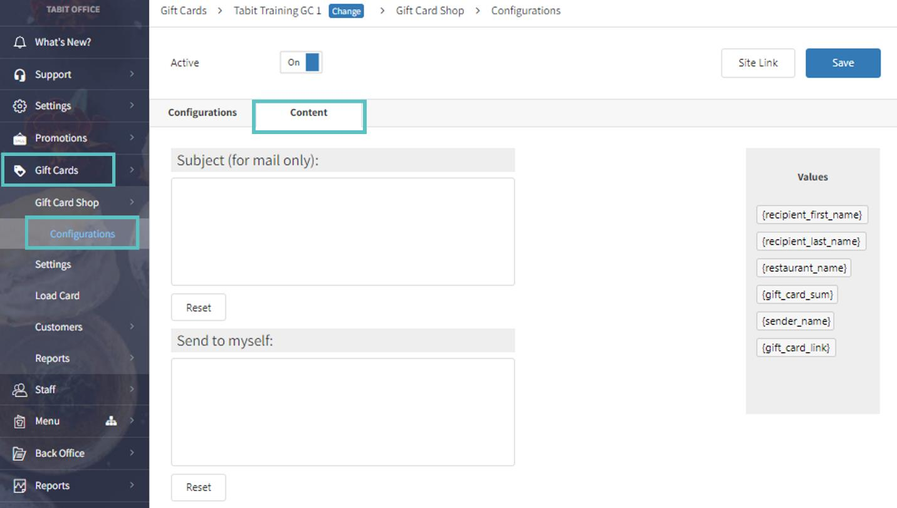This screenshot has height=508, width=897.
Task: Open the Site Link button
Action: 758,63
